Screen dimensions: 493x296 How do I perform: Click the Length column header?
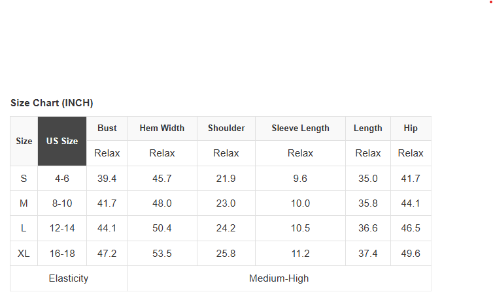368,128
